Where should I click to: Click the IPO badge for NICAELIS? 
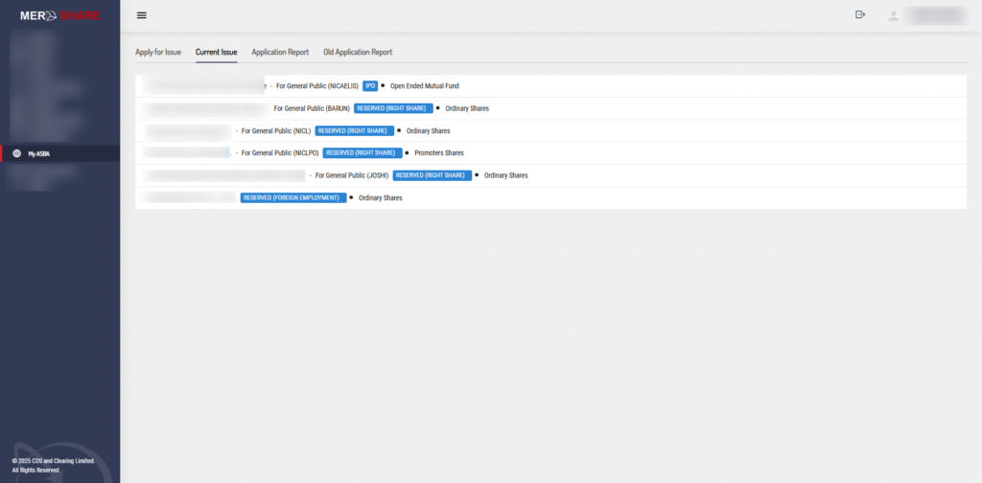coord(370,85)
